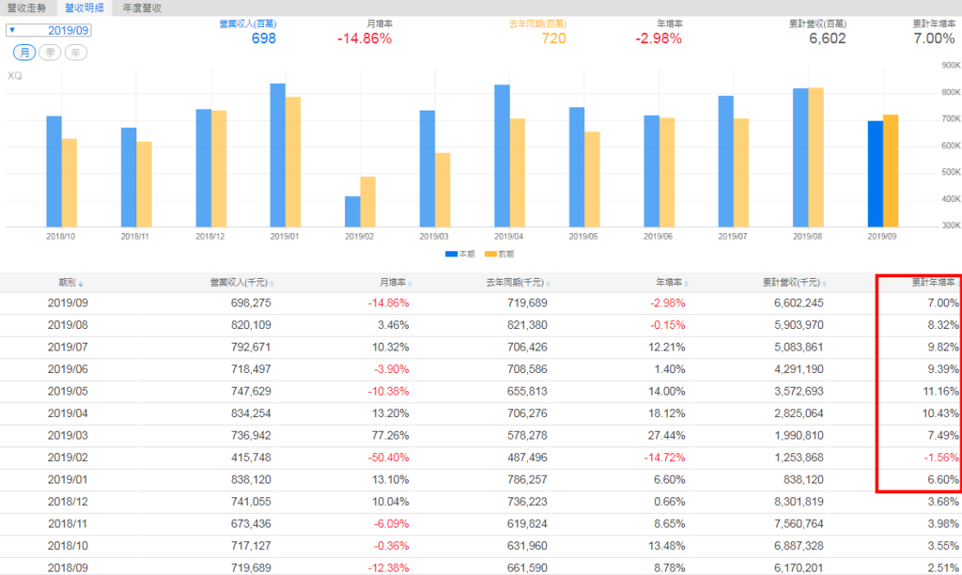Click the blue 2019/02 bar in chart
The width and height of the screenshot is (962, 575).
point(352,211)
